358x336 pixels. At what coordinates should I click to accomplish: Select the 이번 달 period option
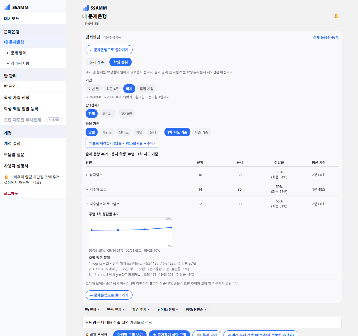[94, 89]
